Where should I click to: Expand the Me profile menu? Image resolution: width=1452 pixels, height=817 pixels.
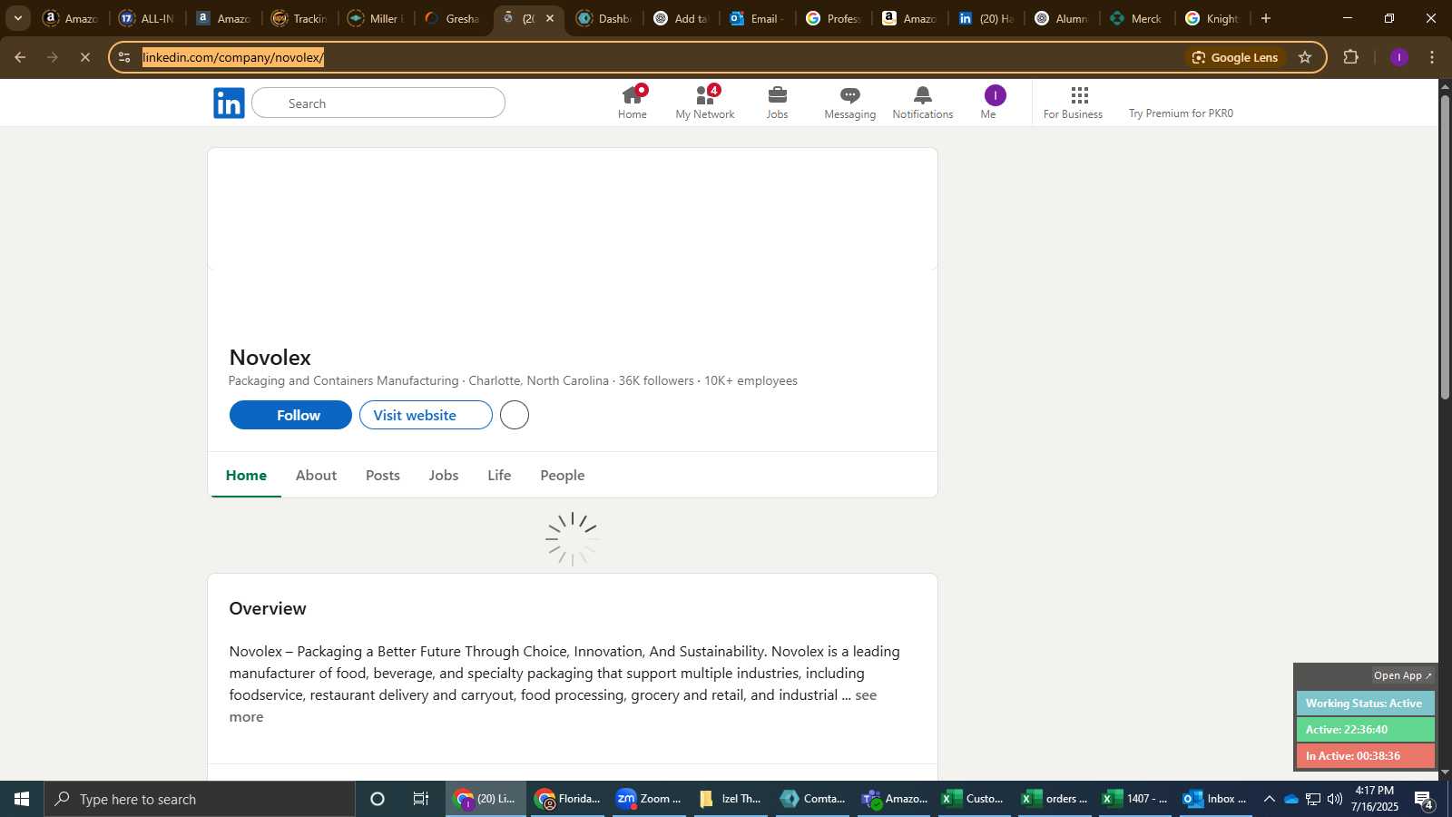995,103
